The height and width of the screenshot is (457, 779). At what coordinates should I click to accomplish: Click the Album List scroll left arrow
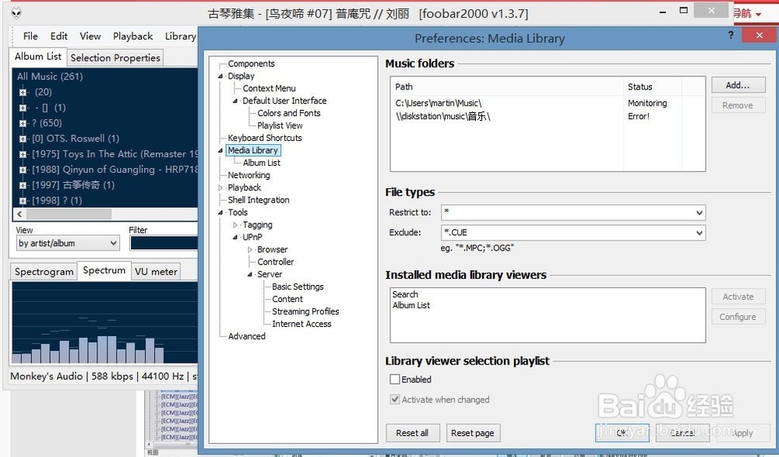pyautogui.click(x=19, y=214)
